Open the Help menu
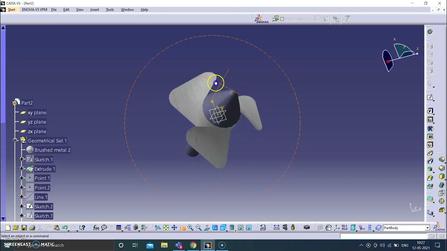The width and height of the screenshot is (447, 251). coord(144,10)
